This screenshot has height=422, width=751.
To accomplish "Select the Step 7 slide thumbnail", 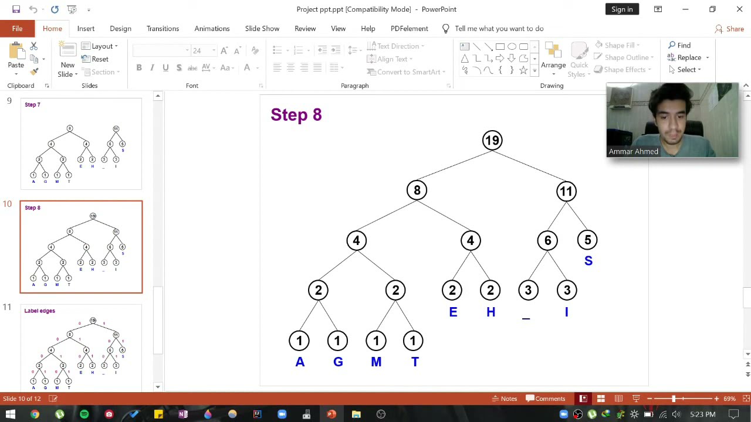I will (x=81, y=144).
